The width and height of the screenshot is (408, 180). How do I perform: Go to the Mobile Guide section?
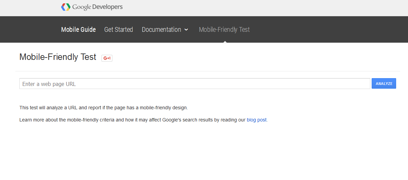[78, 30]
